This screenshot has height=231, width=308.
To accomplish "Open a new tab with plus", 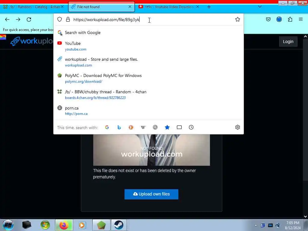I will [209, 7].
